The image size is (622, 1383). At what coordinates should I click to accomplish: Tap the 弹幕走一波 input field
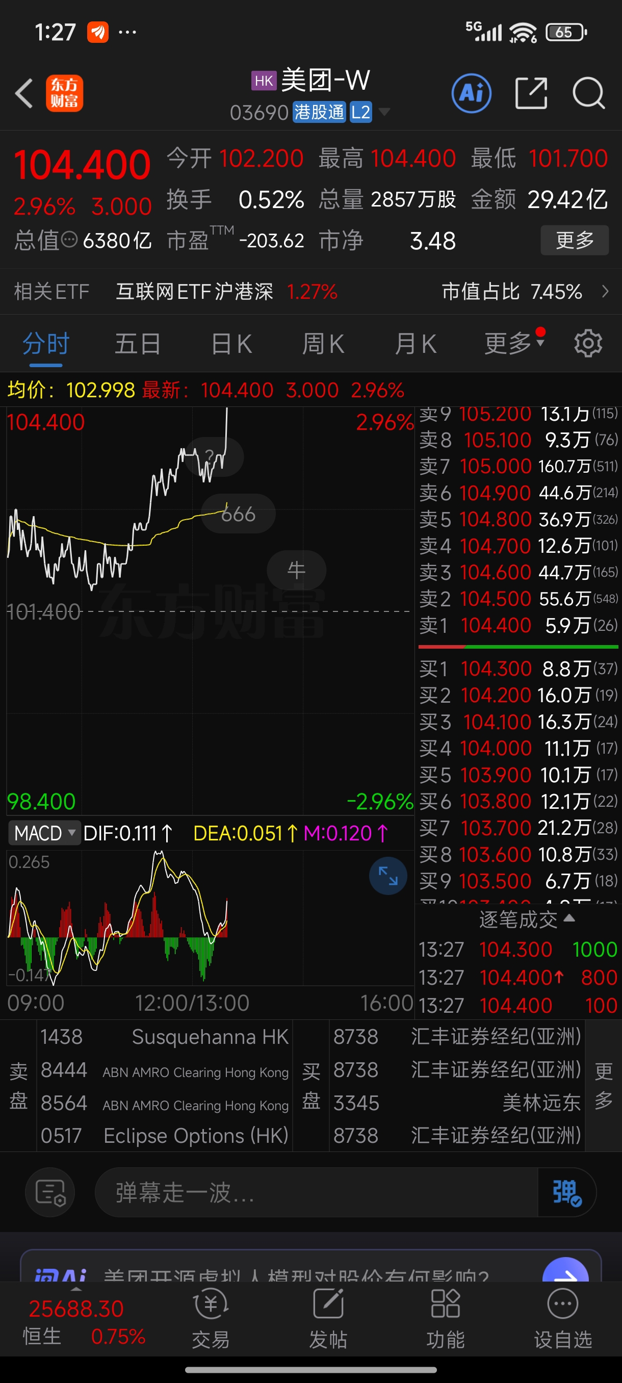click(x=316, y=1192)
